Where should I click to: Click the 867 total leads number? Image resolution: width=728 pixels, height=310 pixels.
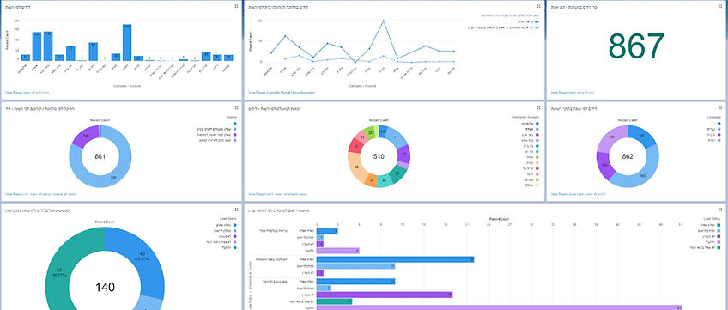tap(636, 46)
